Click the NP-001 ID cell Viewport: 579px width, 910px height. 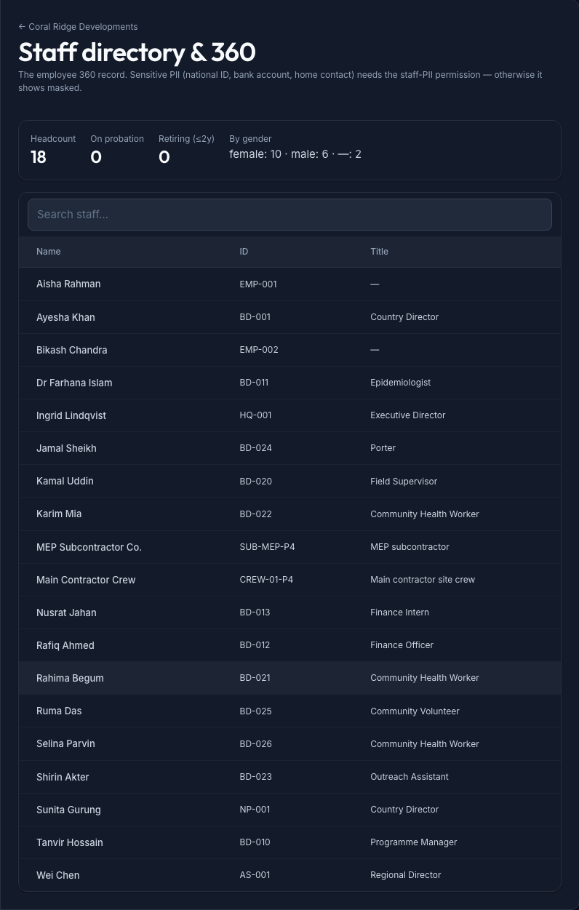click(x=255, y=810)
